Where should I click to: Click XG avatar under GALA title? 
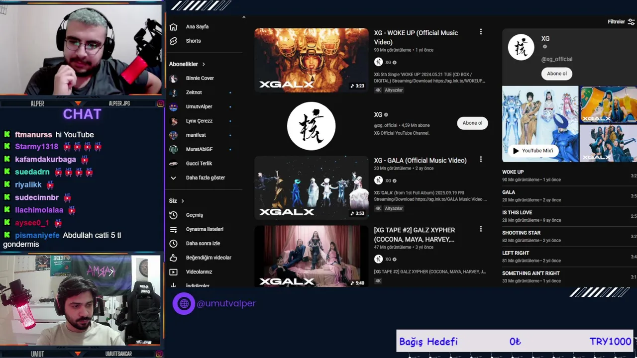[378, 180]
